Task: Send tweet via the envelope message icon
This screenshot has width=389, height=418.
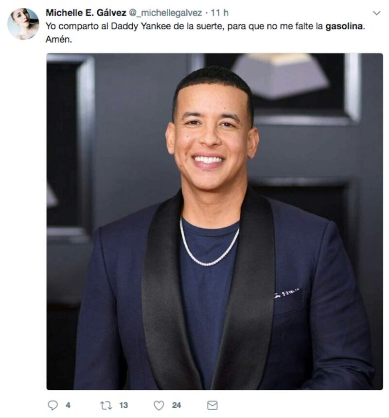Action: 212,405
